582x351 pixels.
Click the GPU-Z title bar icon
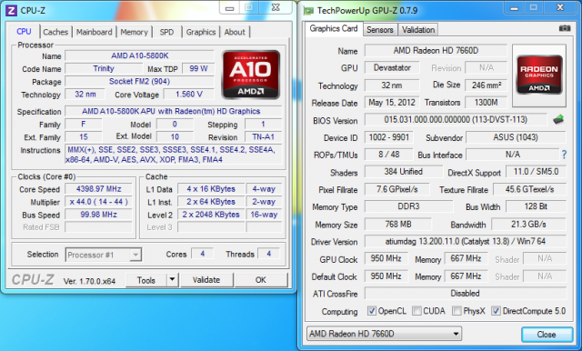(x=308, y=11)
